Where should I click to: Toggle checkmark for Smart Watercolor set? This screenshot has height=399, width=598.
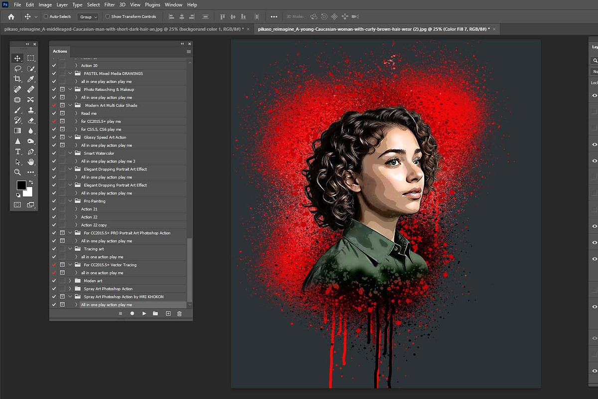coord(54,153)
